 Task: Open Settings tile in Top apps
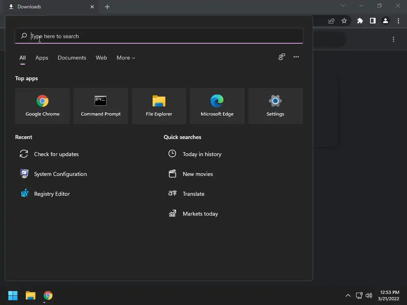[275, 106]
